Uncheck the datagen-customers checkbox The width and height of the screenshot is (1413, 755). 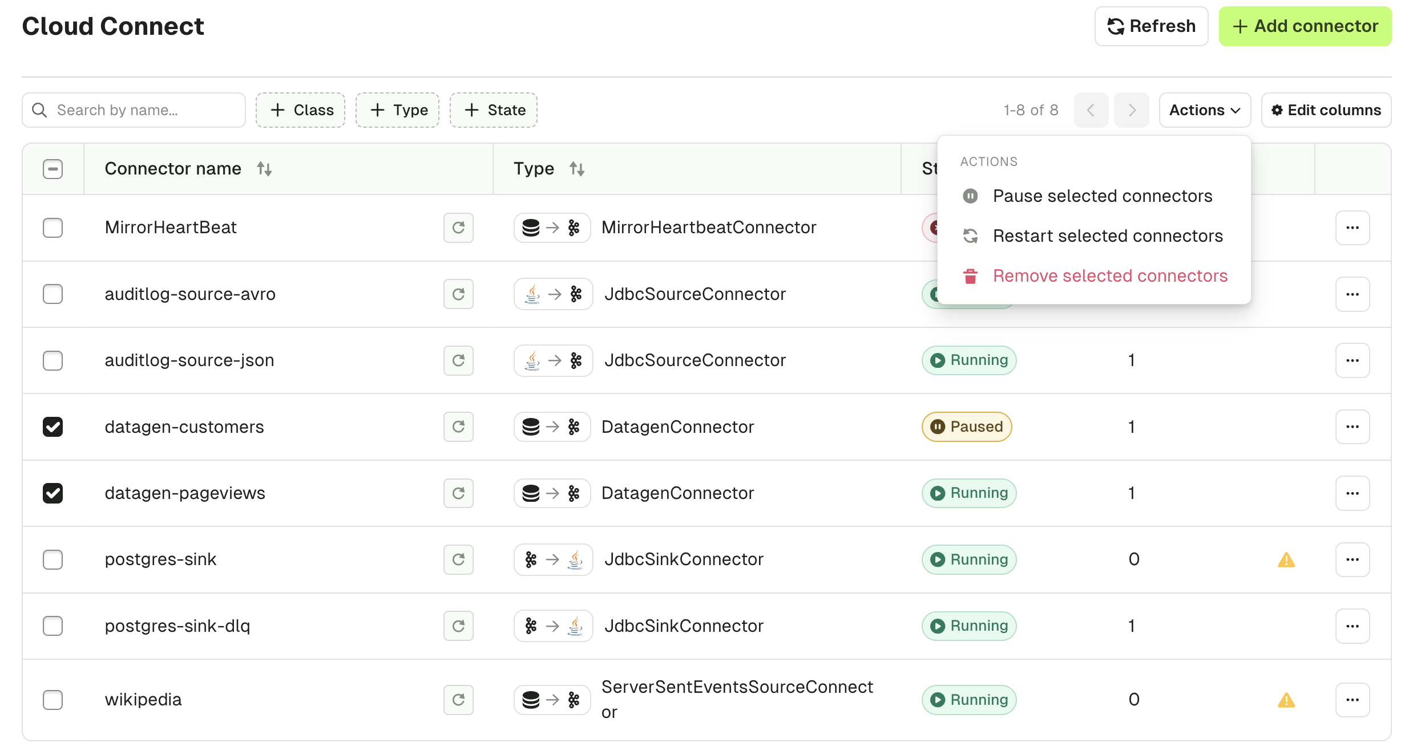(x=53, y=427)
